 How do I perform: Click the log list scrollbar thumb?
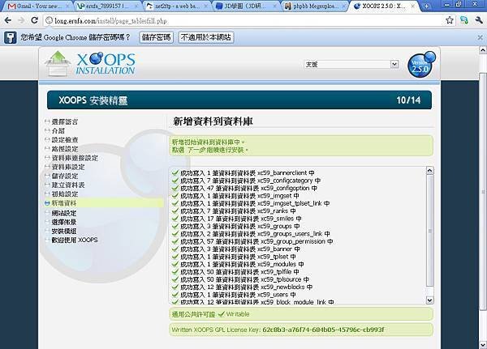[x=429, y=231]
